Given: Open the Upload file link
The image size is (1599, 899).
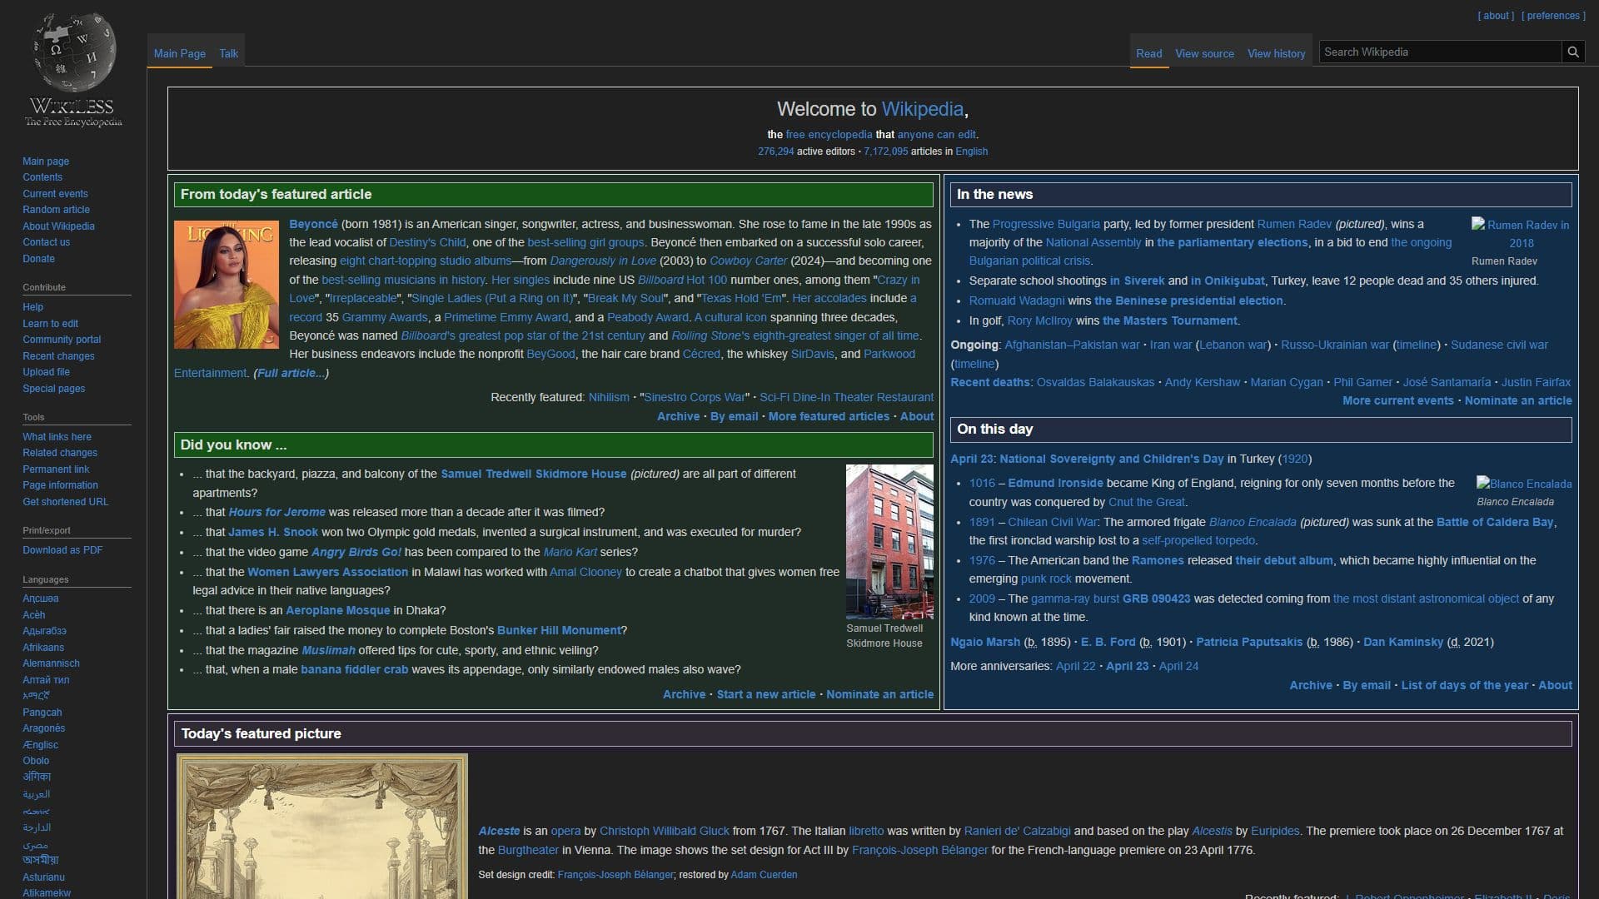Looking at the screenshot, I should 46,372.
